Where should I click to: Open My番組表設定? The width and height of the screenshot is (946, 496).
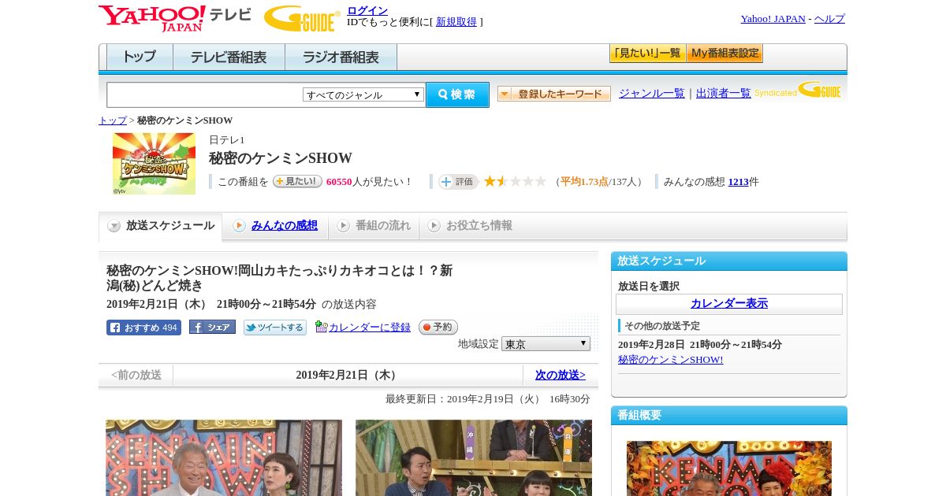[724, 54]
